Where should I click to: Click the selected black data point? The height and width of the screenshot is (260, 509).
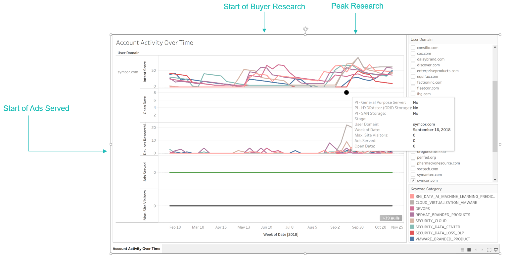coord(346,93)
